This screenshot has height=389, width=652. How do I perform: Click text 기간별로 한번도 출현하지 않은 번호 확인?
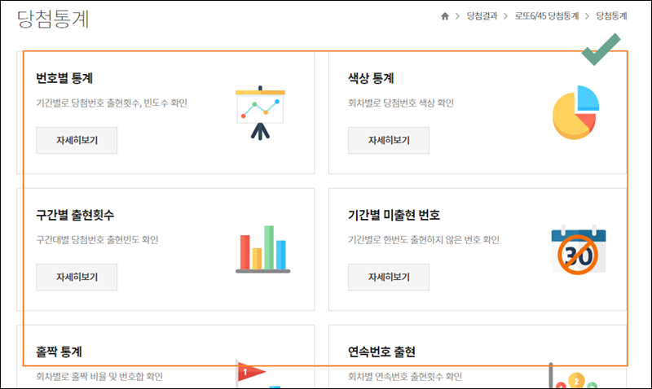424,239
